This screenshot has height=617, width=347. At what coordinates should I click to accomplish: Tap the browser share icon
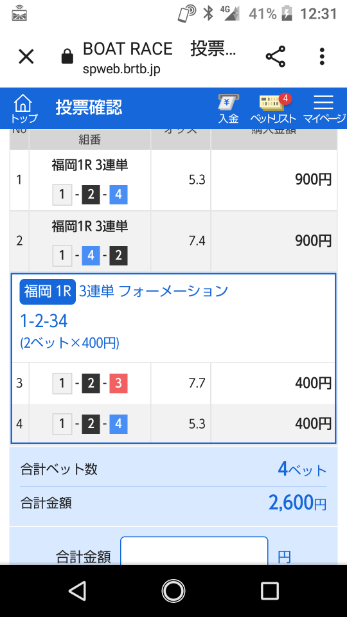[276, 57]
